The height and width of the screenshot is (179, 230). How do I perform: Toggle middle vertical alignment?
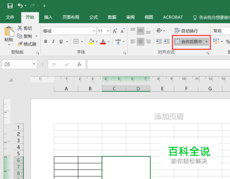click(140, 31)
